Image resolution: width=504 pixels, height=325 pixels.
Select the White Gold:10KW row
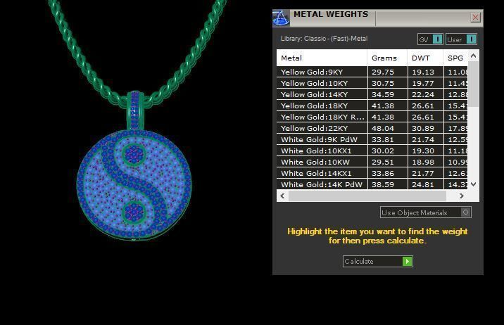(372, 162)
